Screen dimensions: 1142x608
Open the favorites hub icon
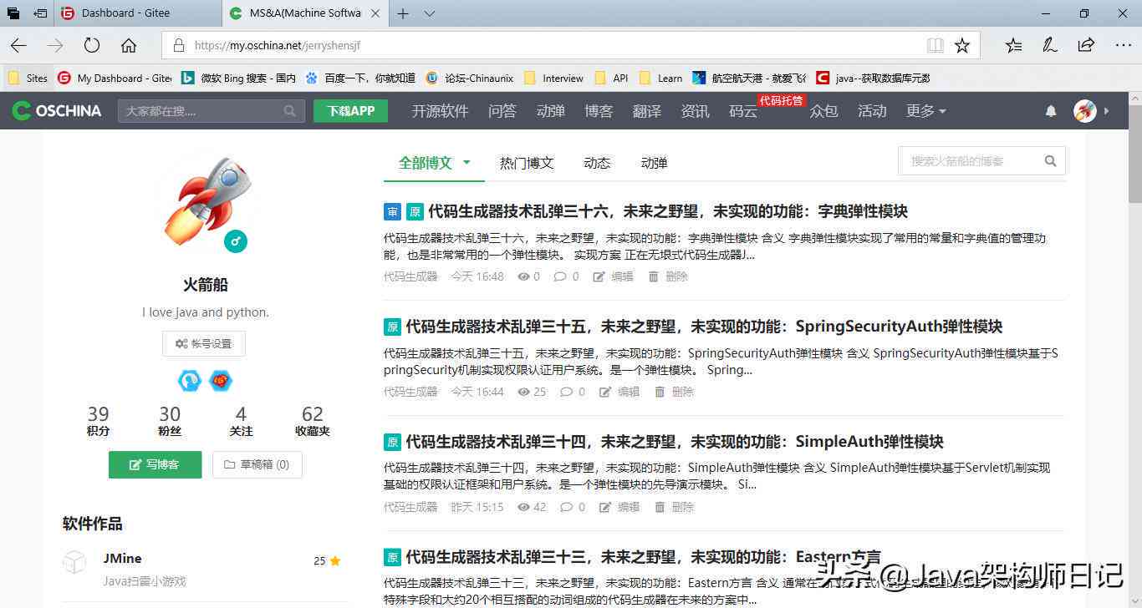[x=1013, y=45]
